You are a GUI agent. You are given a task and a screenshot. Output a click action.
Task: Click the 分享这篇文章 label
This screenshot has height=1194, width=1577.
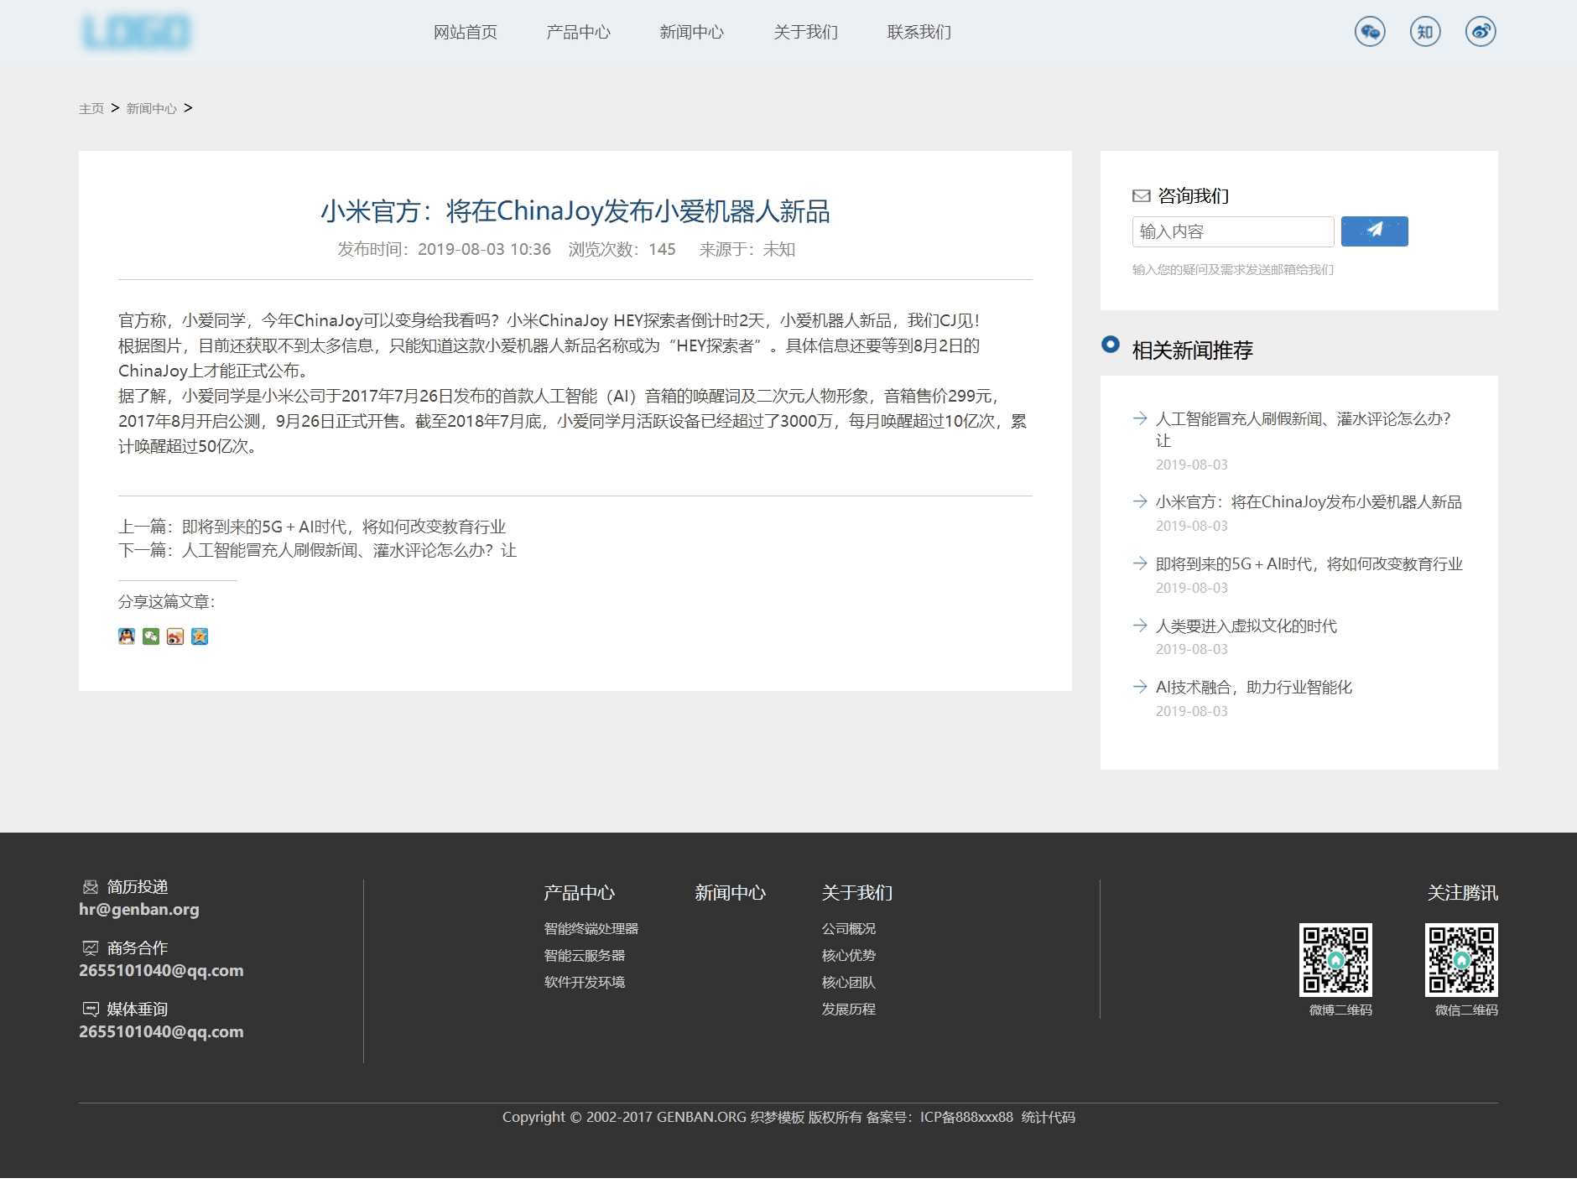[167, 601]
